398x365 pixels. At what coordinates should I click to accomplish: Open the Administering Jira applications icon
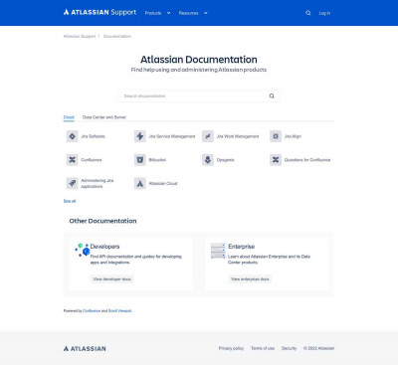[x=72, y=183]
